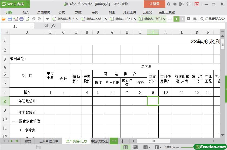Screen dimensions: 227x150
Task: Select the column G header
Action: tap(112, 32)
